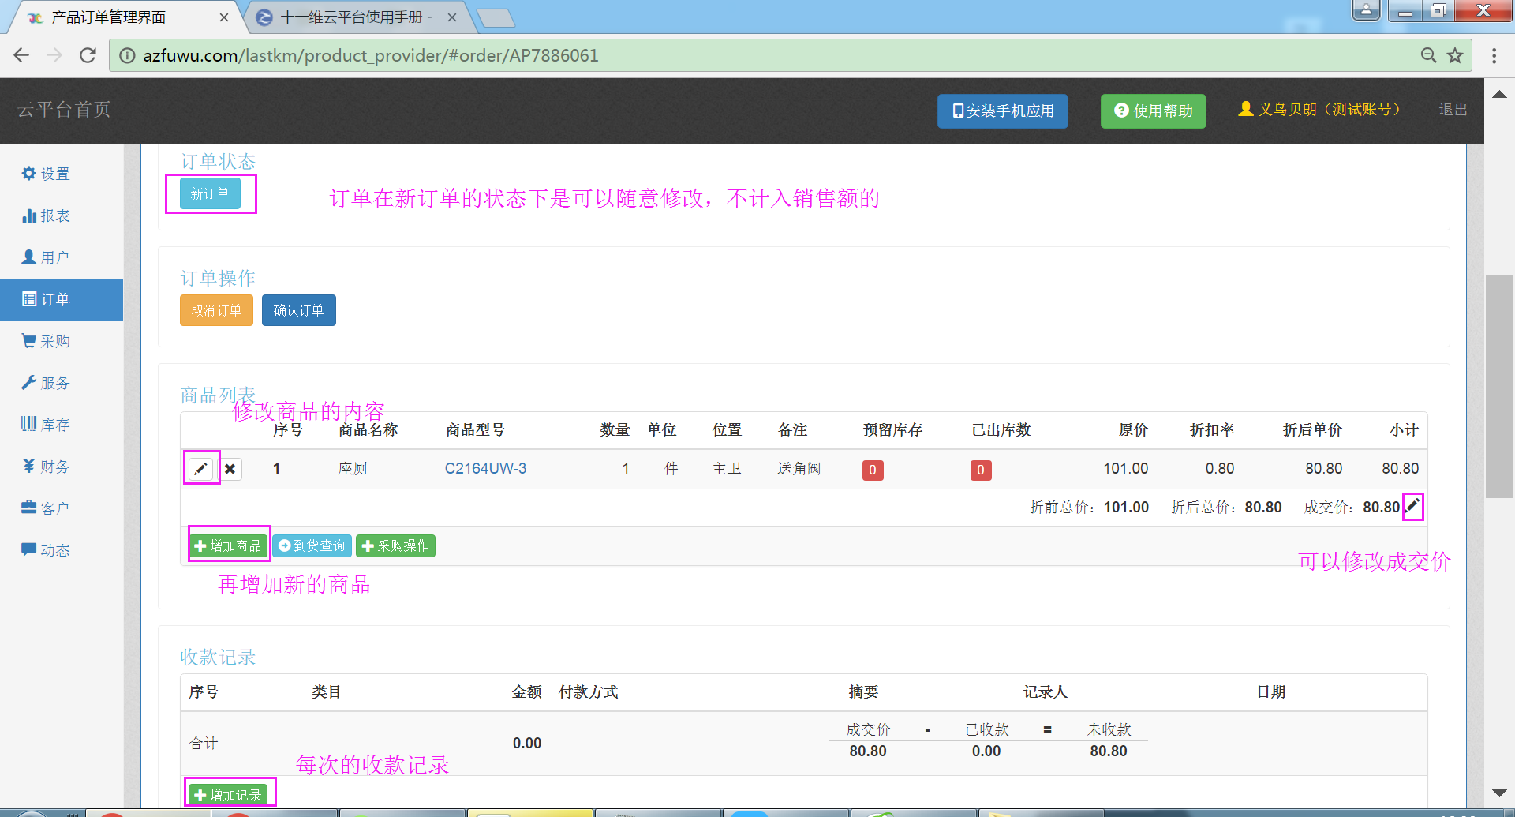Go to 报表 in the sidebar
The height and width of the screenshot is (817, 1515).
pyautogui.click(x=46, y=215)
